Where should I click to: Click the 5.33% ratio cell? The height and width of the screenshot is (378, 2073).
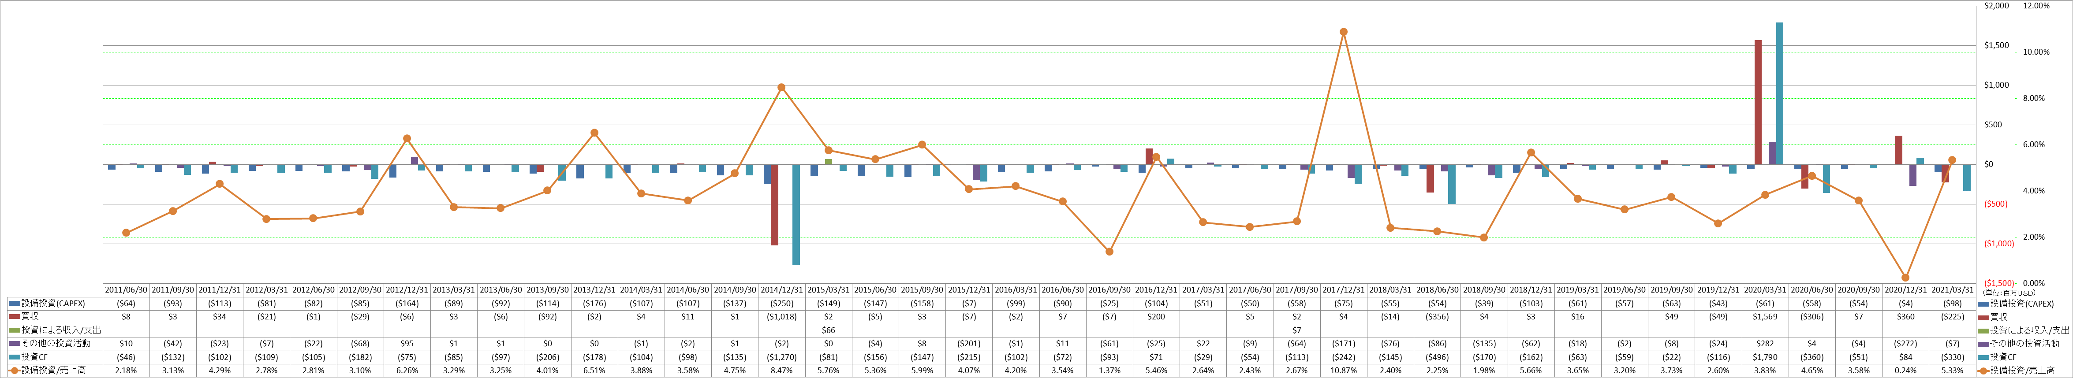tap(1951, 371)
